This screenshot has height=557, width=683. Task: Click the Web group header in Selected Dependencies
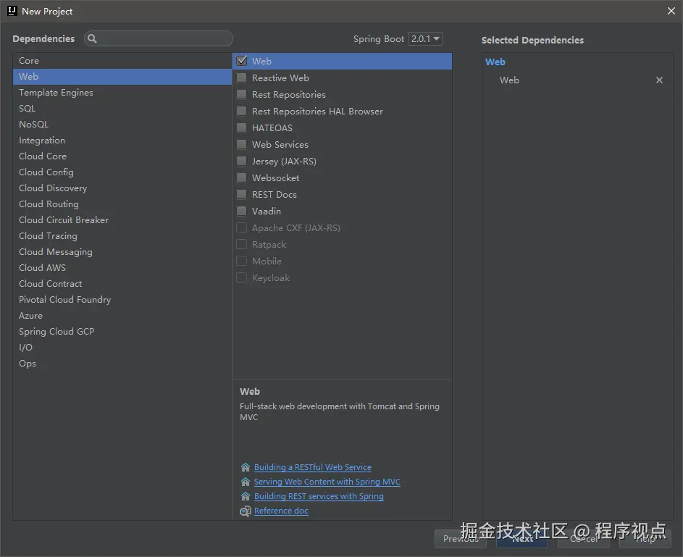point(495,62)
